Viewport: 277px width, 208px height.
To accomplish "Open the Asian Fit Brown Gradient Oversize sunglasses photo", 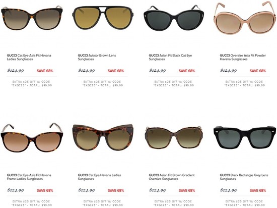I will pyautogui.click(x=174, y=137).
